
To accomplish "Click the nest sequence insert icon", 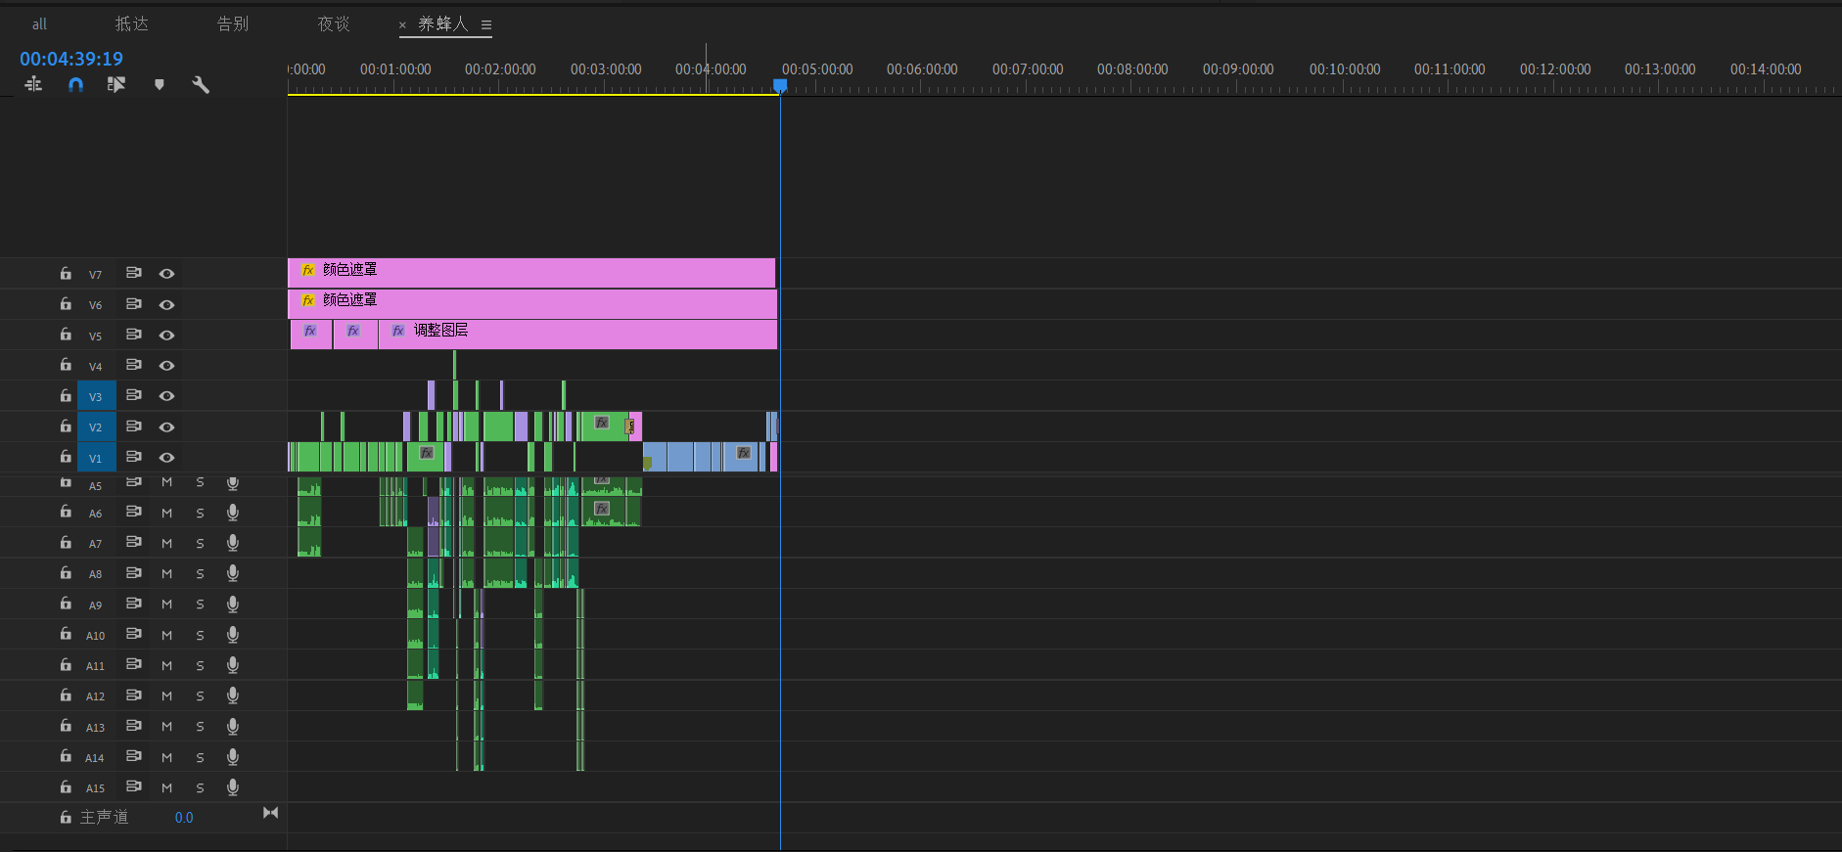I will 33,85.
